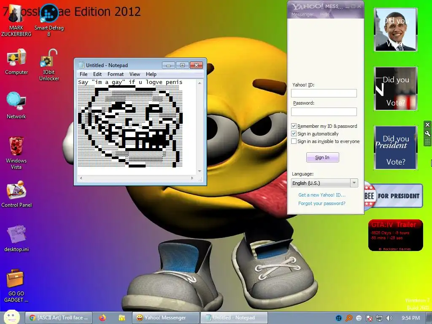Open the Language dropdown in Yahoo Messenger
This screenshot has width=432, height=324.
click(324, 183)
